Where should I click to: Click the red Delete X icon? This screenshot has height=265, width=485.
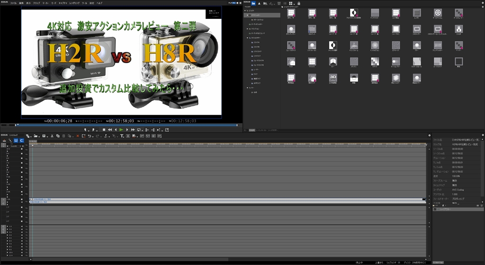click(78, 136)
